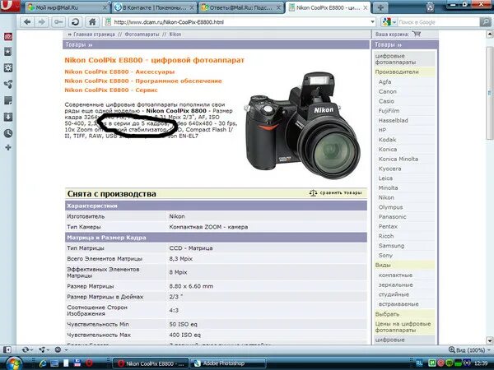Switch to the В Контакте tab
This screenshot has height=370, width=494.
point(154,7)
